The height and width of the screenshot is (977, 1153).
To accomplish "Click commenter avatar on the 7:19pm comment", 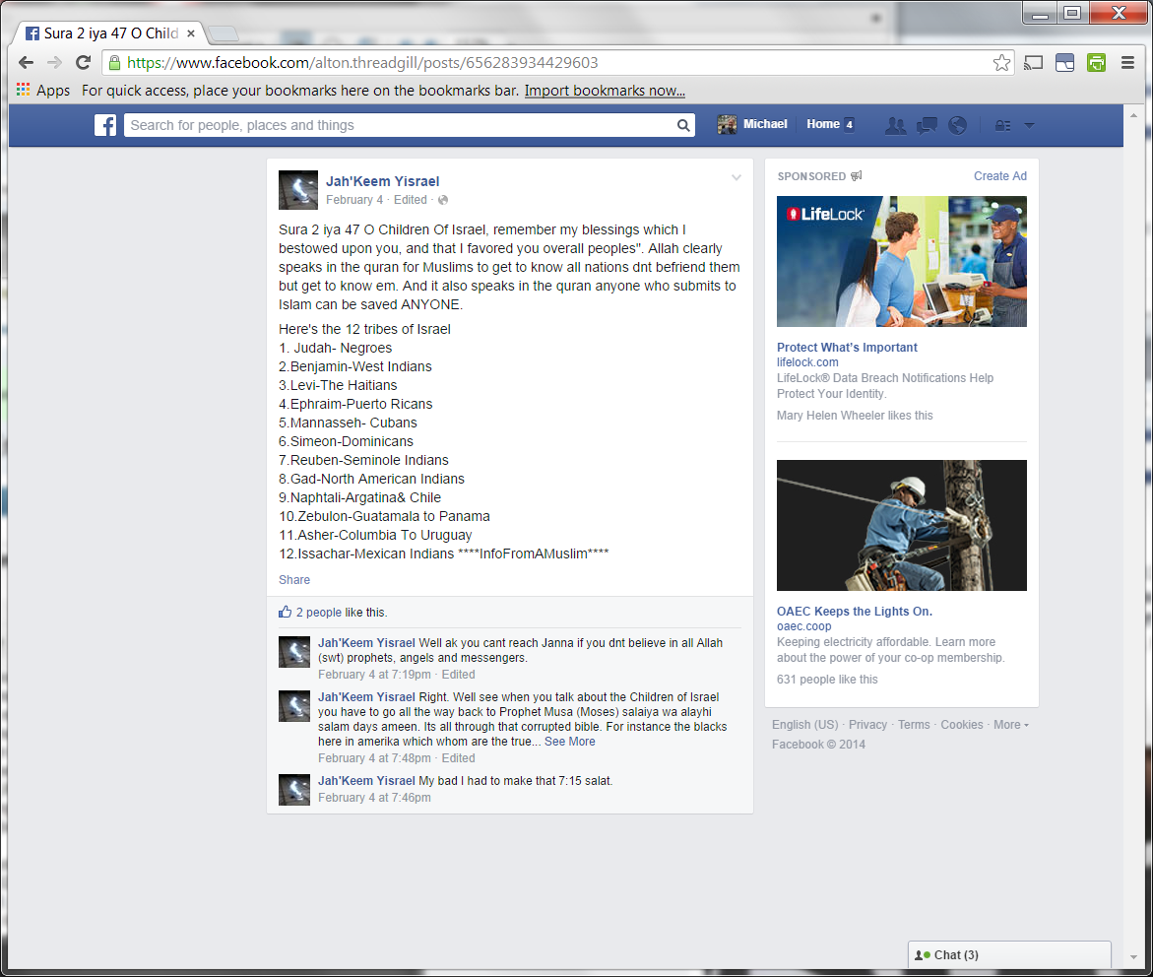I will click(x=294, y=652).
